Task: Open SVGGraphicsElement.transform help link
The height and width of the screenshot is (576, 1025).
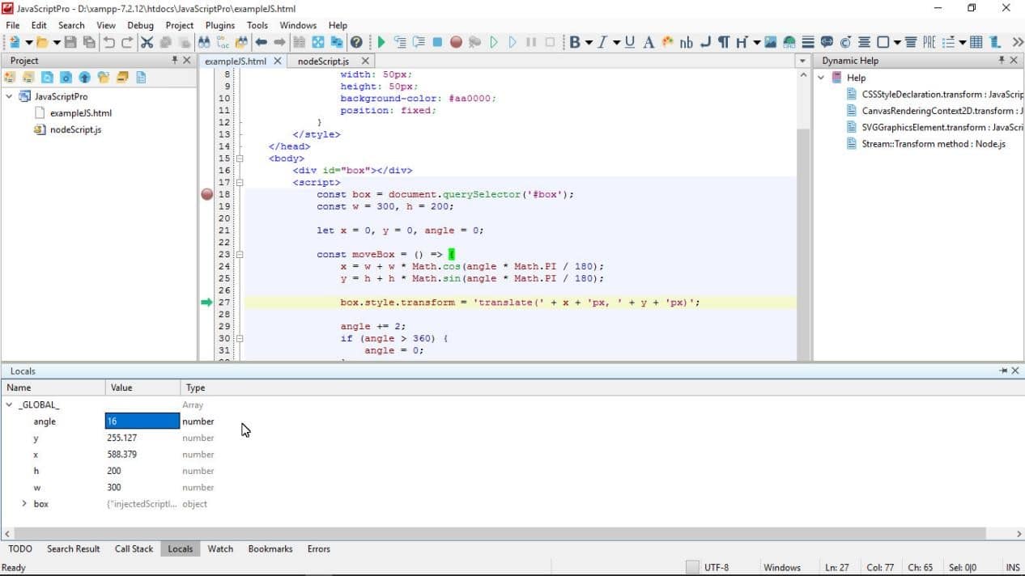Action: tap(942, 127)
